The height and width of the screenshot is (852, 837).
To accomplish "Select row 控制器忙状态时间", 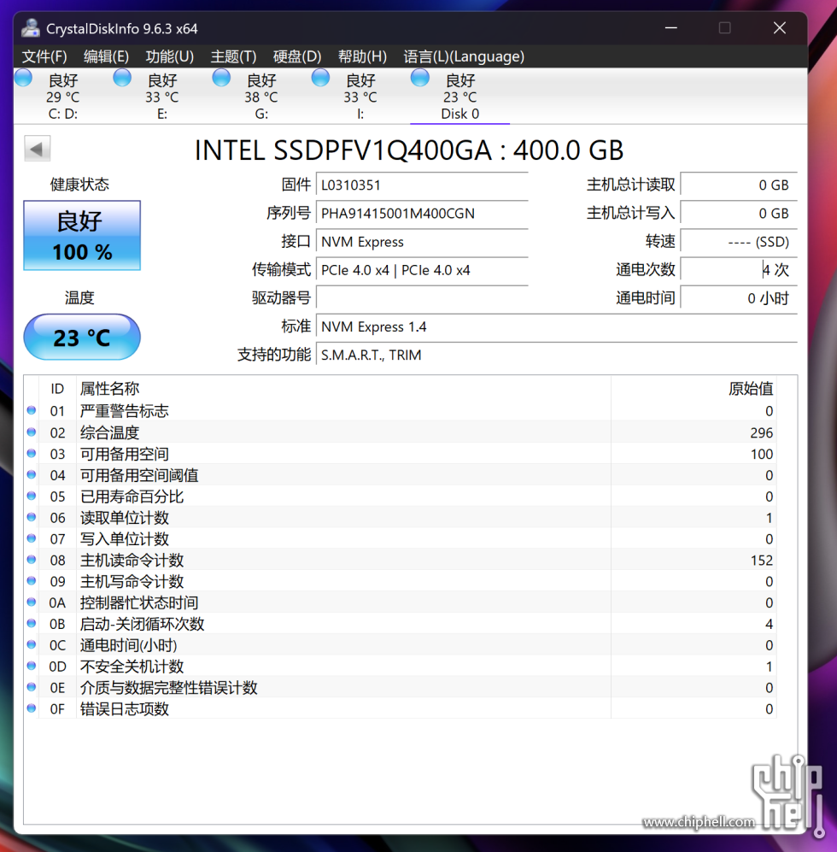I will [x=401, y=602].
